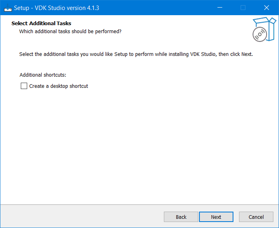Click the CD disc in the installer graphic
The height and width of the screenshot is (228, 279).
pos(259,35)
